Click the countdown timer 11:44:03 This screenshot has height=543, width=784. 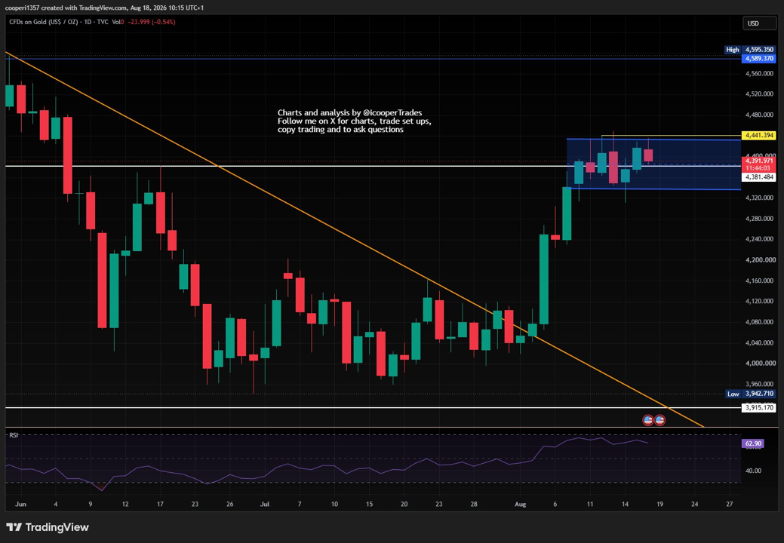[759, 168]
